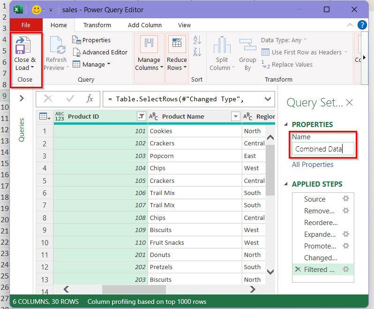Click horizontal scrollbar right arrow
Viewport: 374px width, 309px height.
tap(253, 289)
